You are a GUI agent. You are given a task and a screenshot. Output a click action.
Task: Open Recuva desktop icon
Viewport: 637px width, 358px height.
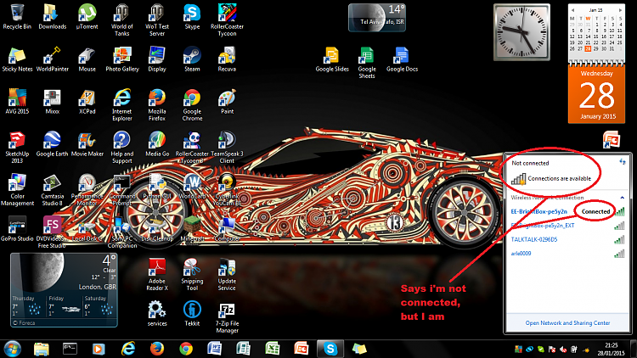tap(227, 59)
